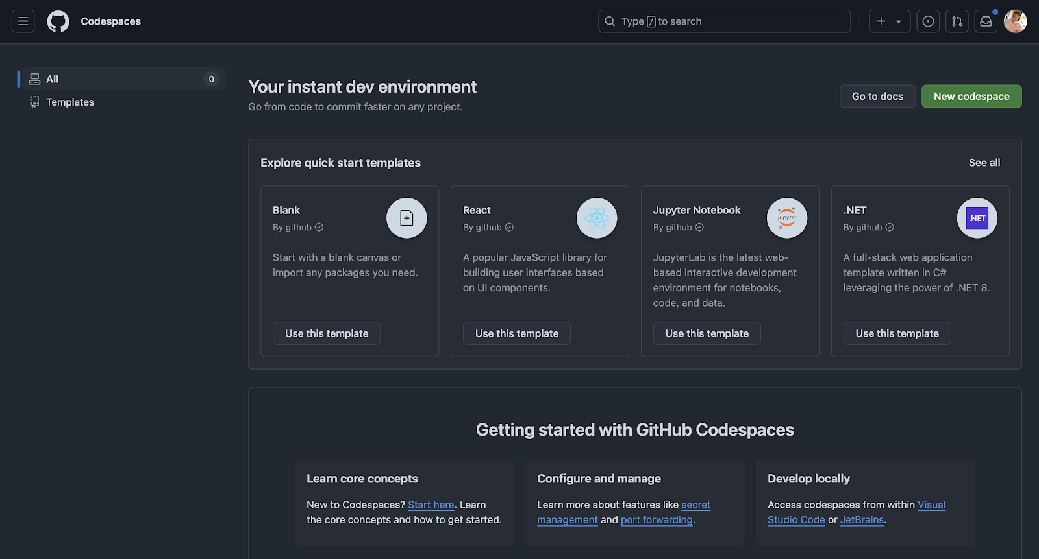Open the user profile avatar menu
The image size is (1039, 559).
1015,21
